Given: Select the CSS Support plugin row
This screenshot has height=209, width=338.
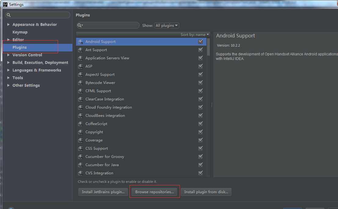Looking at the screenshot, I should 141,148.
